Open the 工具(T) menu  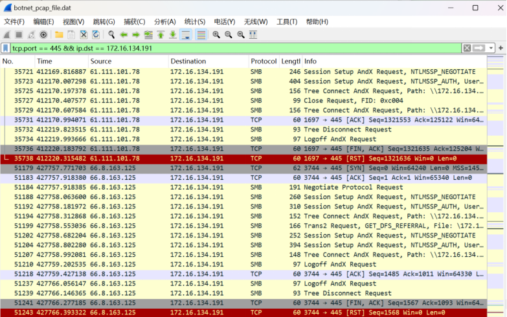point(287,21)
